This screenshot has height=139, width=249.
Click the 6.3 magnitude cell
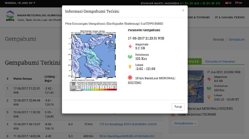(x=70, y=124)
